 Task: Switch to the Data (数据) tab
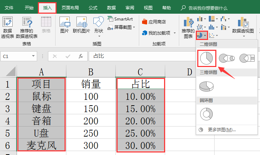coord(111,8)
